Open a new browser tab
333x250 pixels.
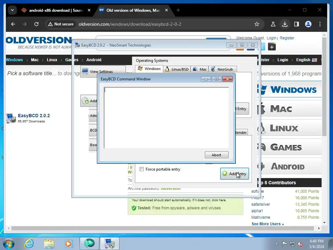pyautogui.click(x=178, y=10)
